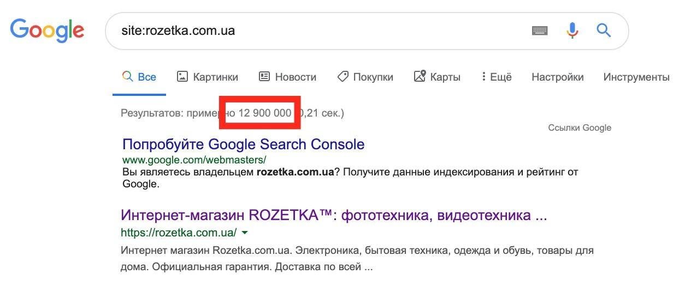Image resolution: width=685 pixels, height=292 pixels.
Task: Open the Попробуйте Google Search Console link
Action: click(x=243, y=144)
